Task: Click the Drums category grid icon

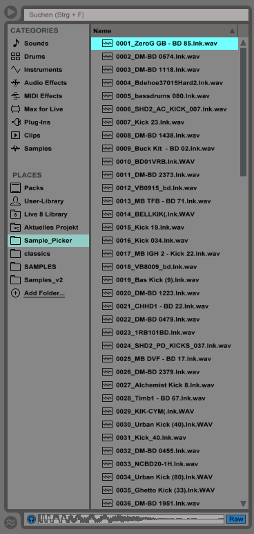Action: 16,57
